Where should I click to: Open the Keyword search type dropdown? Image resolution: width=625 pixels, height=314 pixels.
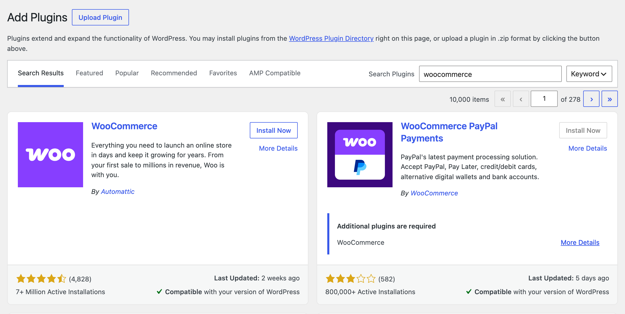point(589,74)
